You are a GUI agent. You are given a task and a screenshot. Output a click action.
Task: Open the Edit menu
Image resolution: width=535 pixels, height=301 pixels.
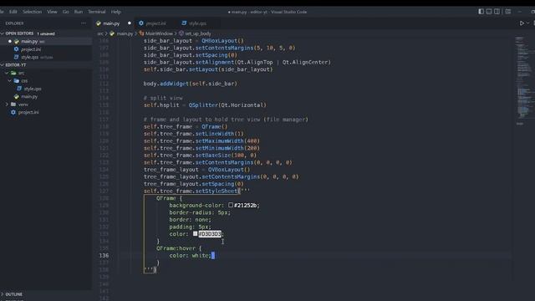[x=13, y=12]
